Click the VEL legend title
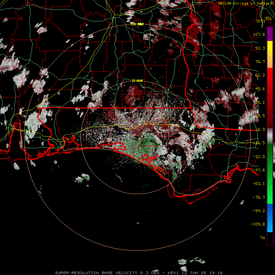This screenshot has height=275, width=275. pos(268,18)
